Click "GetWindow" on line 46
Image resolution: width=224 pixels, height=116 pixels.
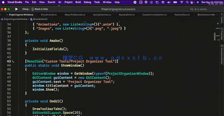tap(83, 74)
